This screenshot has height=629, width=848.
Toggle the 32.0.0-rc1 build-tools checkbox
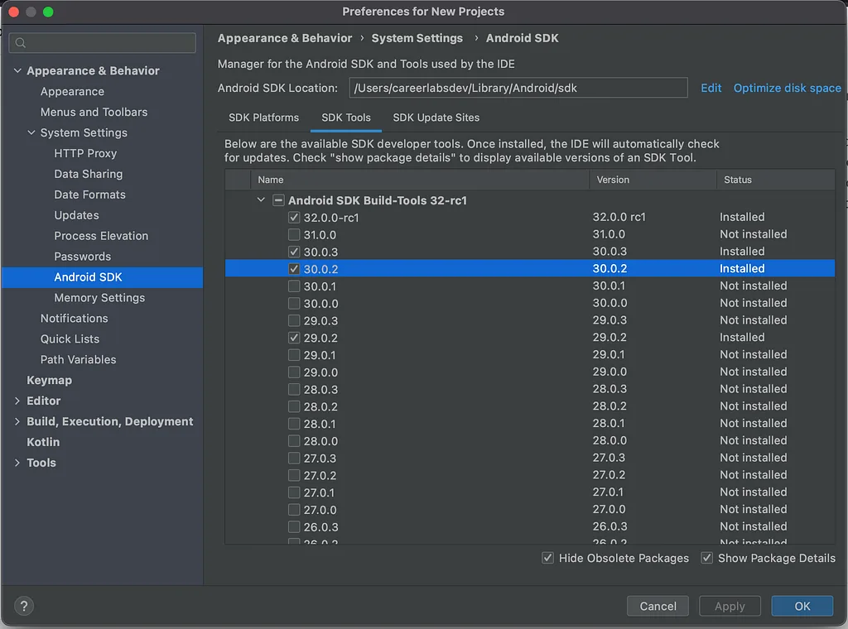294,217
